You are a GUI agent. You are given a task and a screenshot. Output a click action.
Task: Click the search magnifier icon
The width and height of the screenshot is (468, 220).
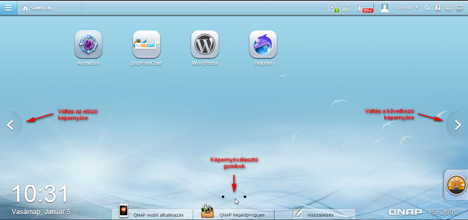coord(427,8)
